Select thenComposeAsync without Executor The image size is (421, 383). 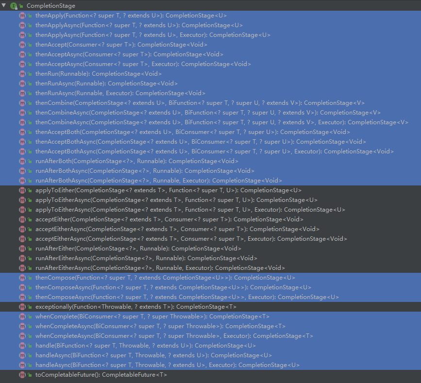173,287
